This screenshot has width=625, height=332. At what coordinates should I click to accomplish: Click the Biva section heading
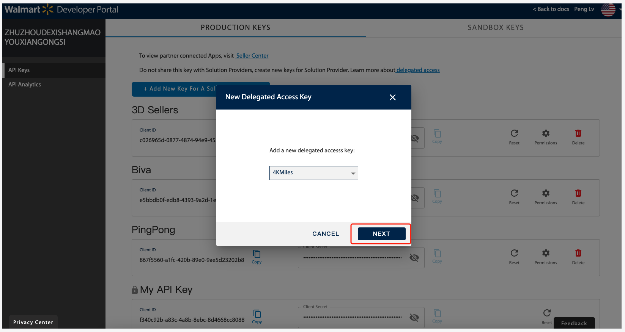tap(141, 170)
